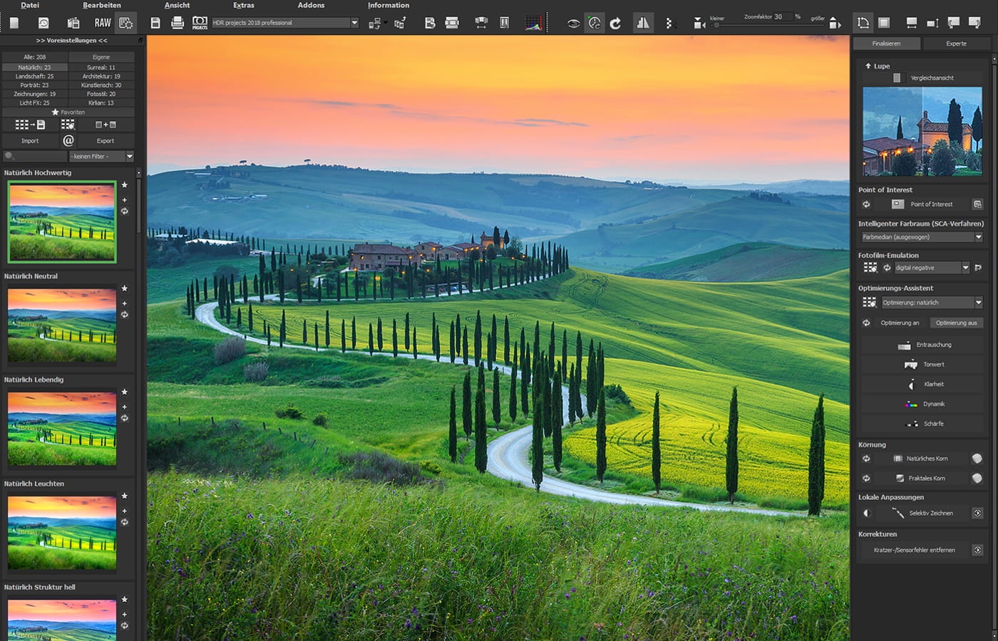This screenshot has width=998, height=641.
Task: Enable Optimierung an
Action: tap(900, 322)
